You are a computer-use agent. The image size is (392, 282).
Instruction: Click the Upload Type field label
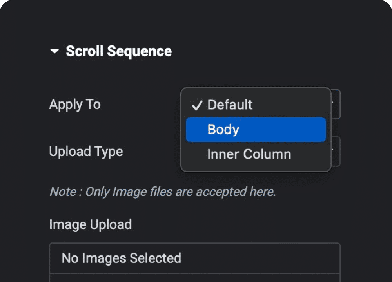86,152
